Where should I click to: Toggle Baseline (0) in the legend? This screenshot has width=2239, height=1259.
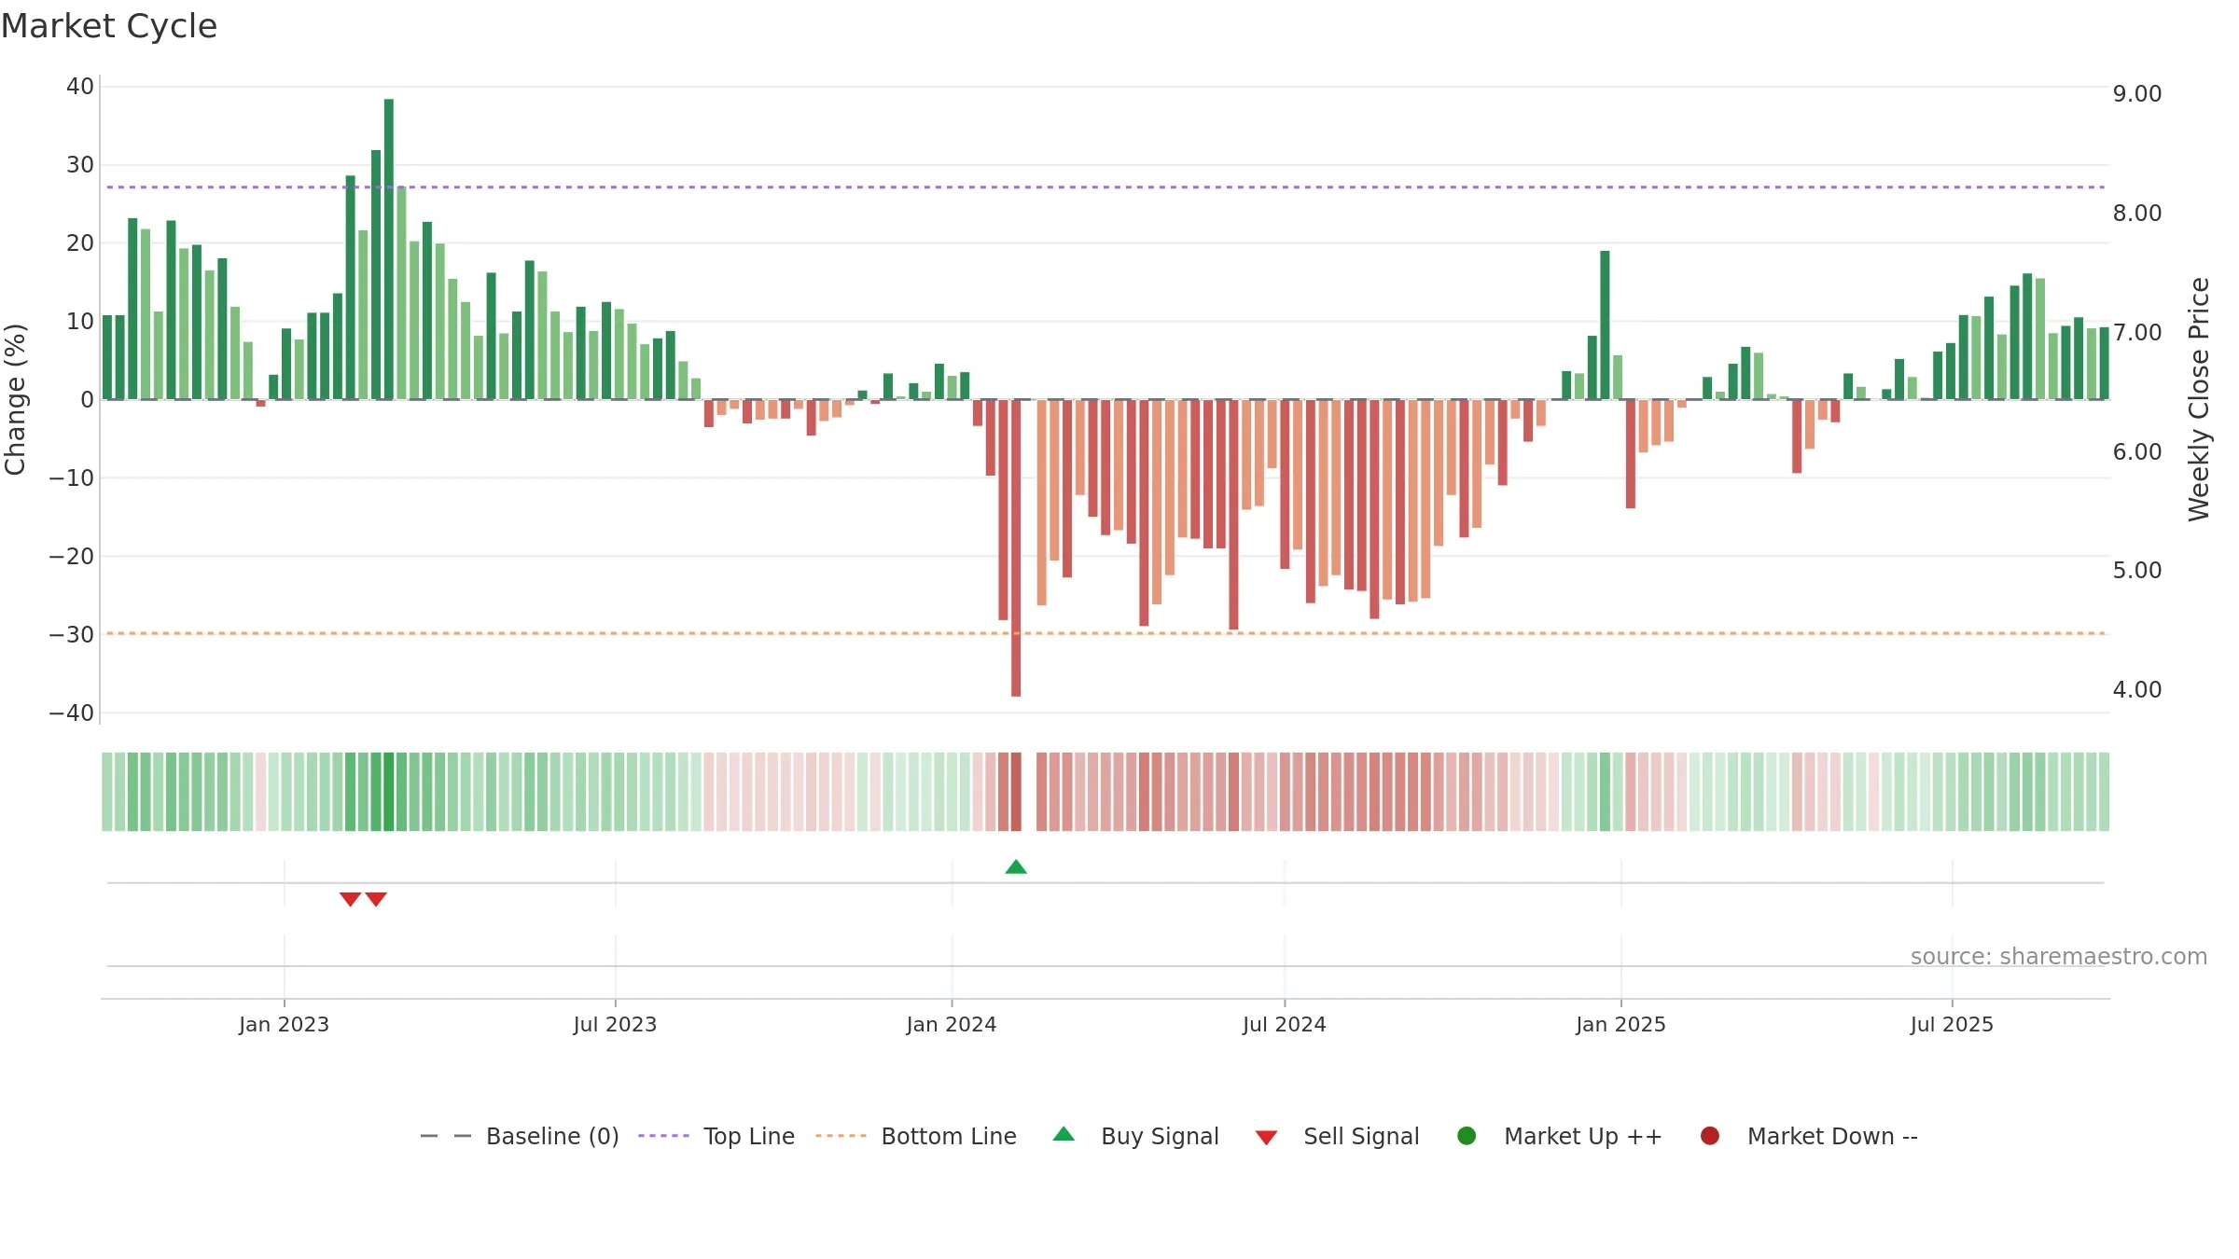coord(520,1136)
